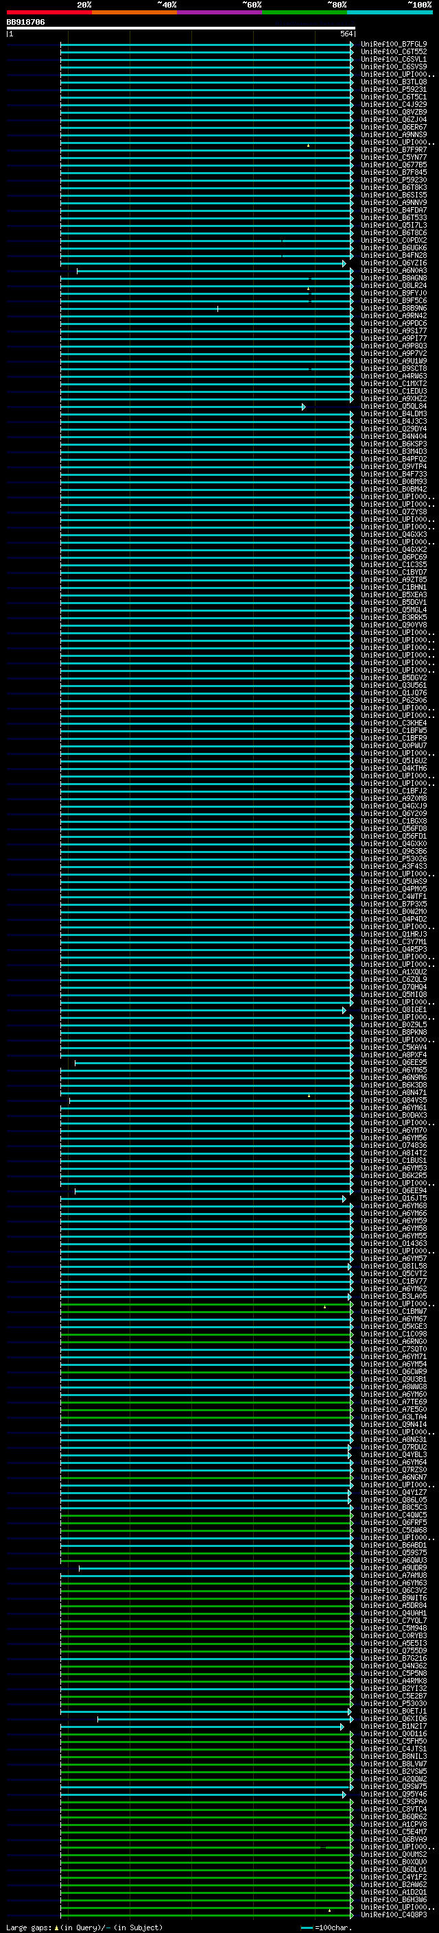Click the label UniRef100_Q9VTP4

393,467
